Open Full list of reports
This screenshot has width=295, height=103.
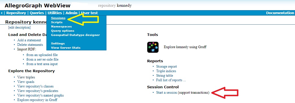(171, 80)
